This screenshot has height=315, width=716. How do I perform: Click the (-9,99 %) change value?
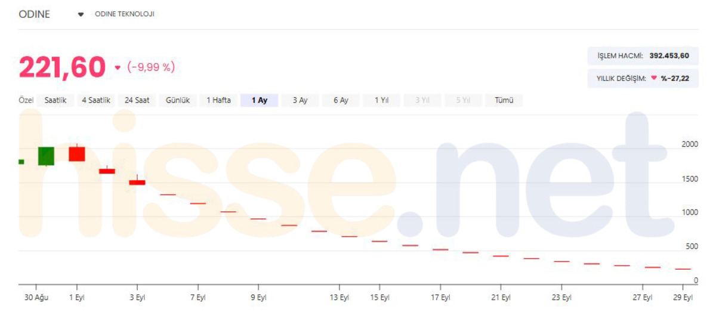(x=151, y=67)
